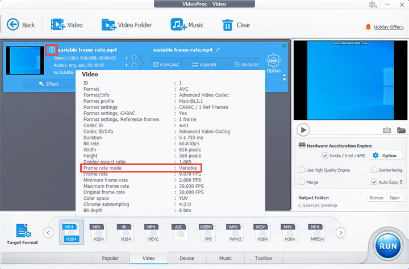This screenshot has width=409, height=269.
Task: Enable Use High Quality Engine
Action: (x=302, y=170)
